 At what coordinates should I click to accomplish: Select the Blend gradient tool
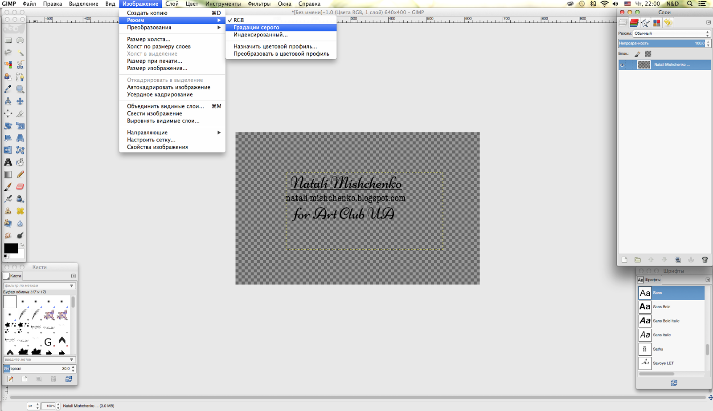click(8, 174)
